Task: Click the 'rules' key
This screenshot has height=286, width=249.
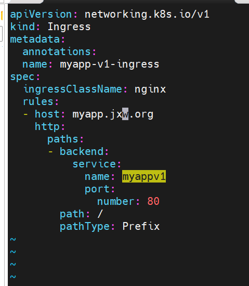Action: [x=38, y=101]
